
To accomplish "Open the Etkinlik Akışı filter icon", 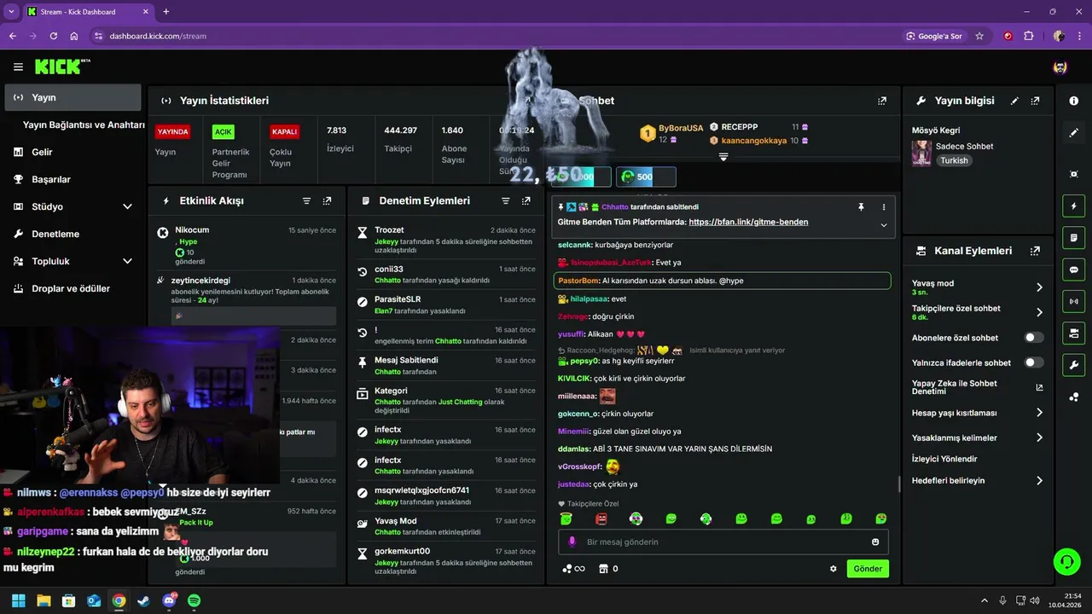I will 306,201.
